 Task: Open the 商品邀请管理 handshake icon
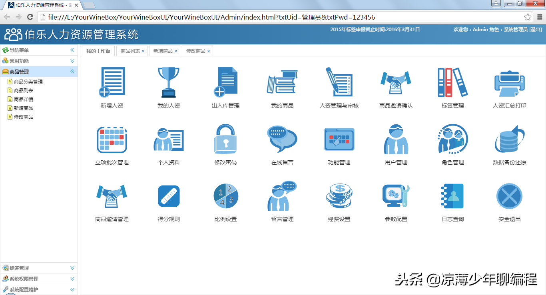click(x=112, y=196)
